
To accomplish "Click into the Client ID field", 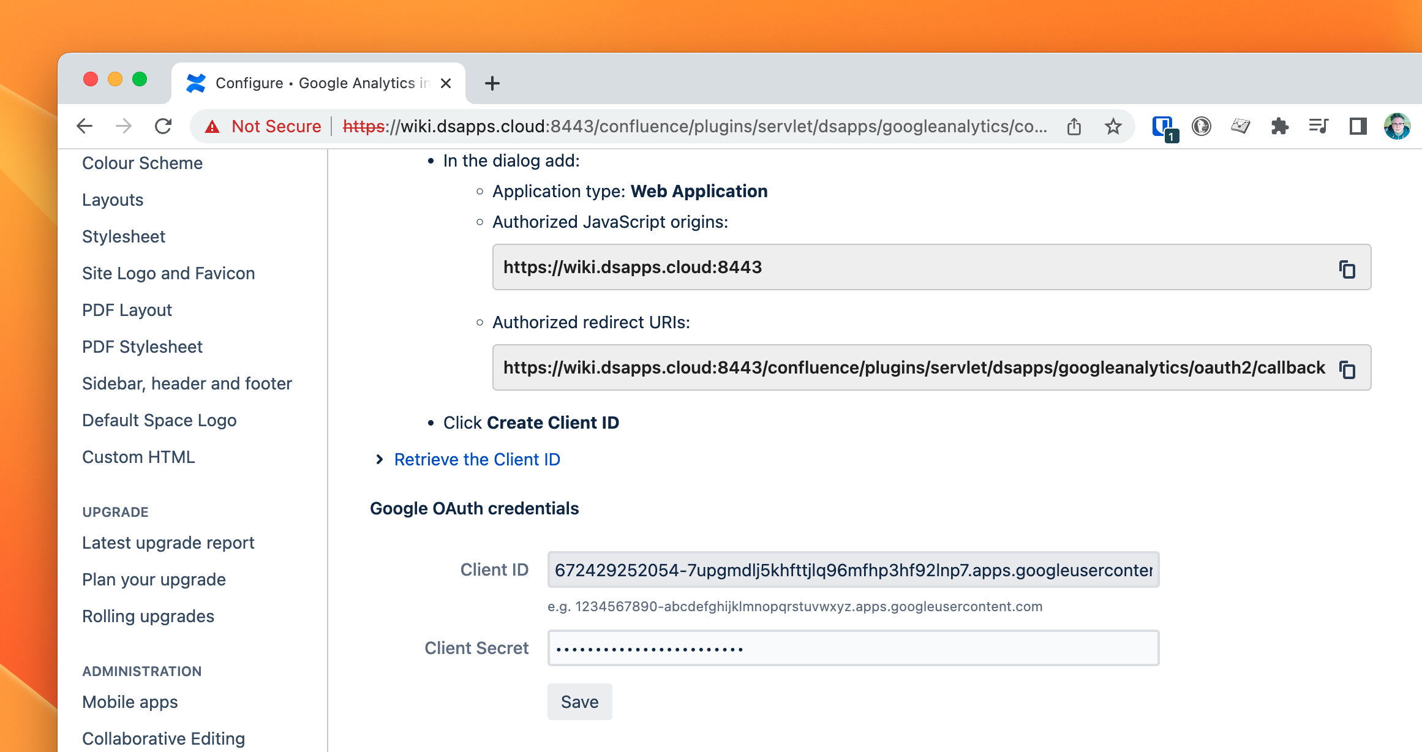I will 852,570.
